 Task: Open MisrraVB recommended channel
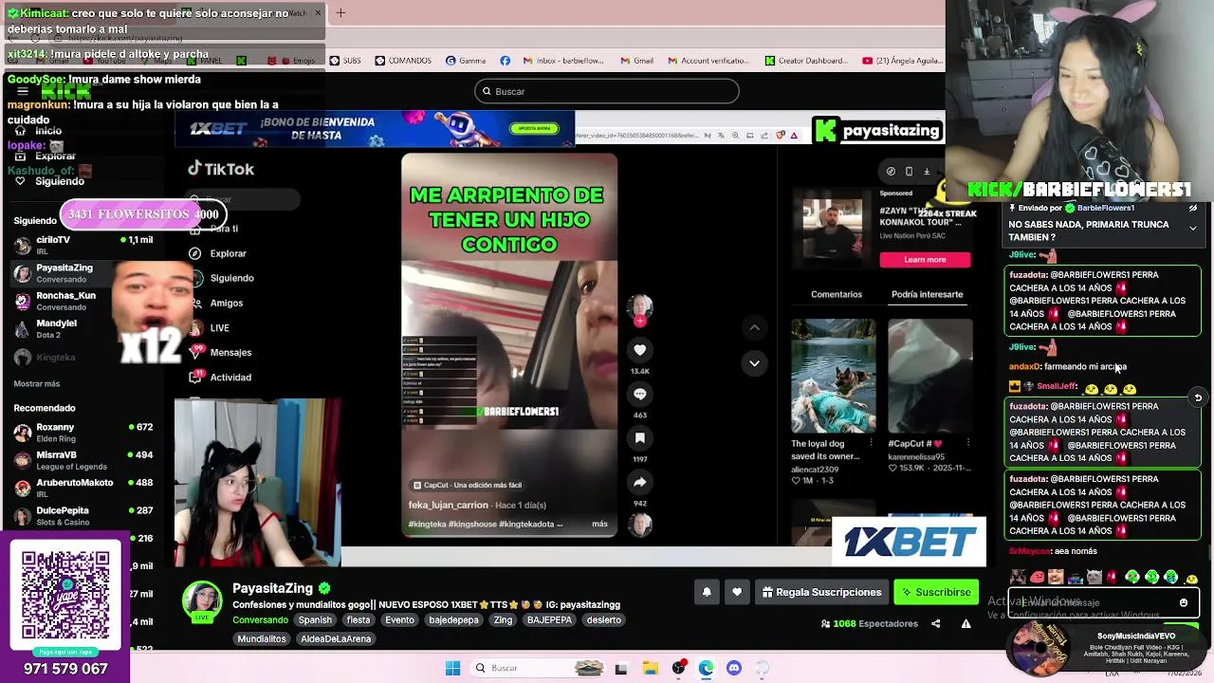(83, 460)
